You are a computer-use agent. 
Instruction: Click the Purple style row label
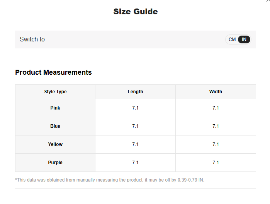(x=55, y=163)
